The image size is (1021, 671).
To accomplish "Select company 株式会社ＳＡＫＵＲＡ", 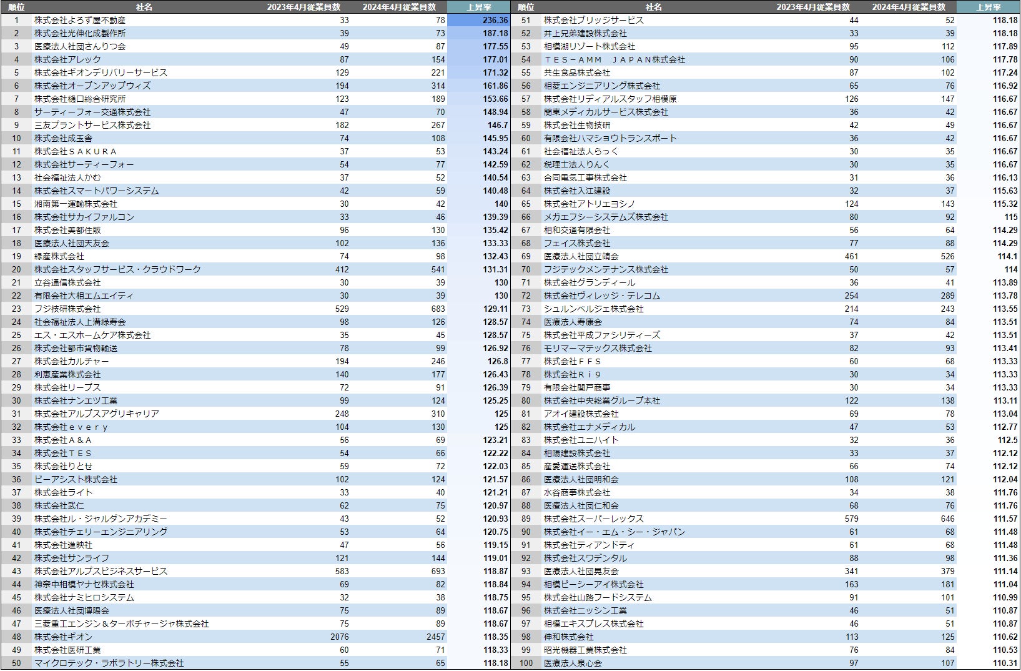I will tap(76, 151).
